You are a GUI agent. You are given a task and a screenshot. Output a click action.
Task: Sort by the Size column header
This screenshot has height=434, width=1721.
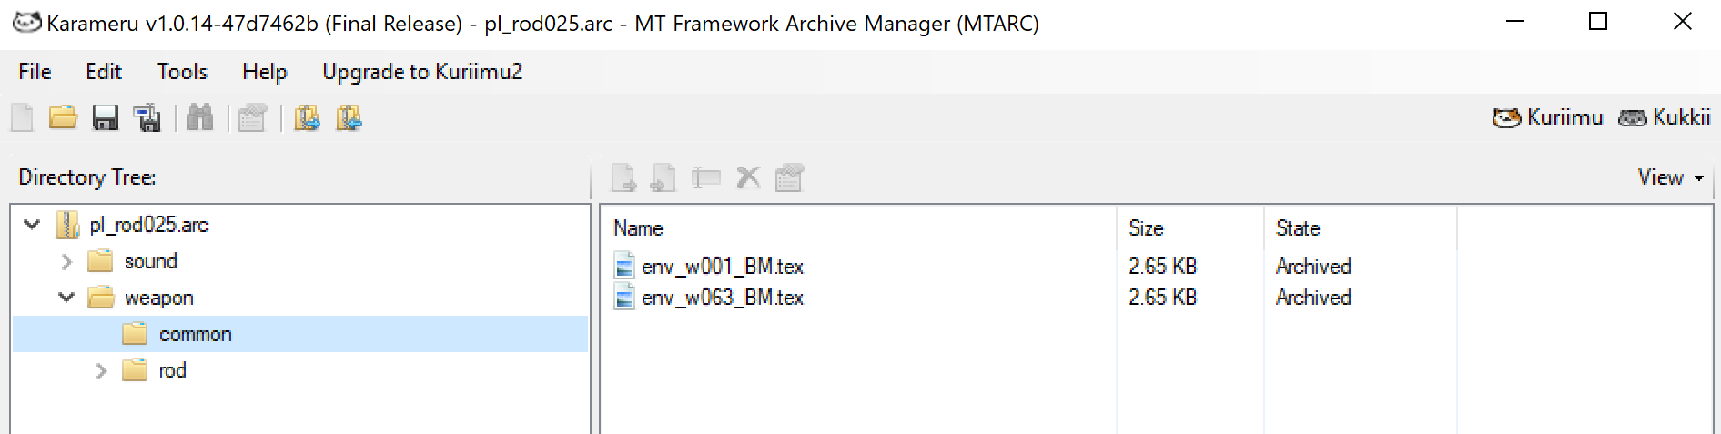click(1190, 228)
